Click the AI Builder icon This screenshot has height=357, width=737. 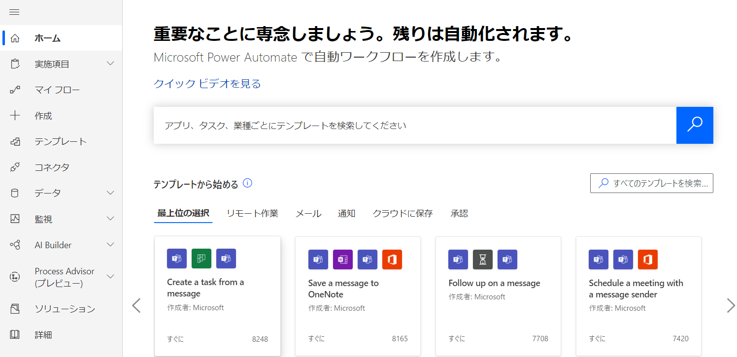click(x=15, y=245)
